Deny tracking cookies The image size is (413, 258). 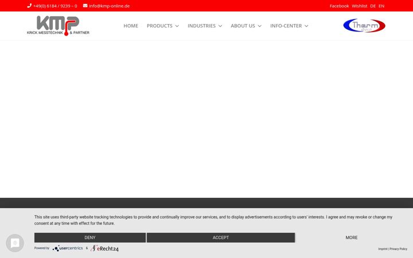(x=90, y=237)
